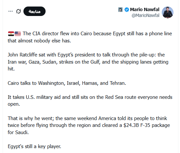180x153 pixels.
Task: Click the paragraph about U.S. military aid
Action: (x=90, y=101)
